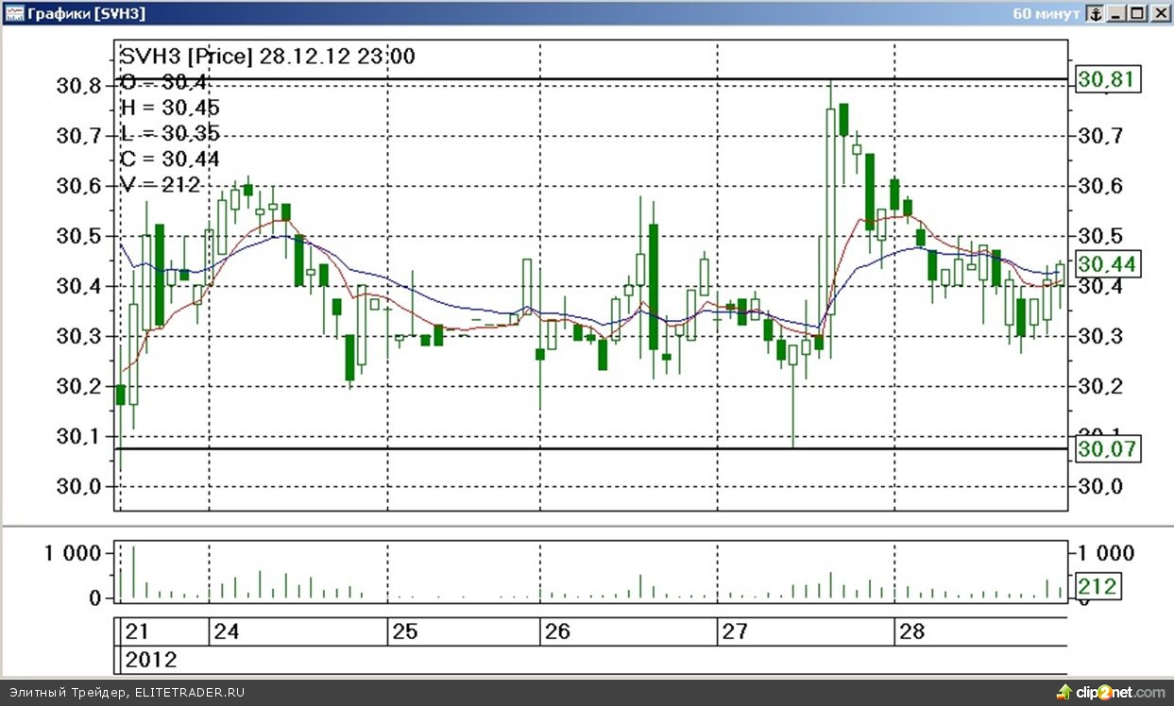Click the 30,81 upper level price label
The image size is (1174, 706).
tap(1109, 79)
